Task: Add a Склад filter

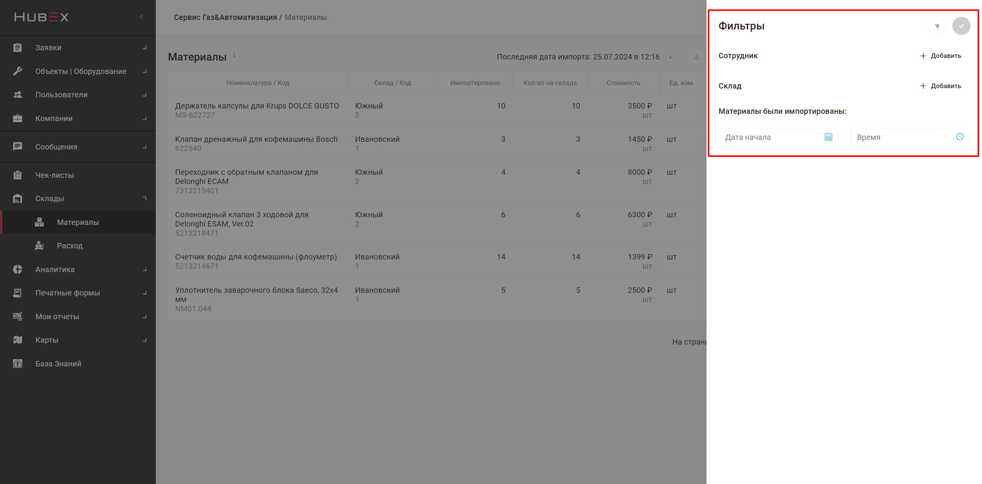Action: [x=940, y=86]
